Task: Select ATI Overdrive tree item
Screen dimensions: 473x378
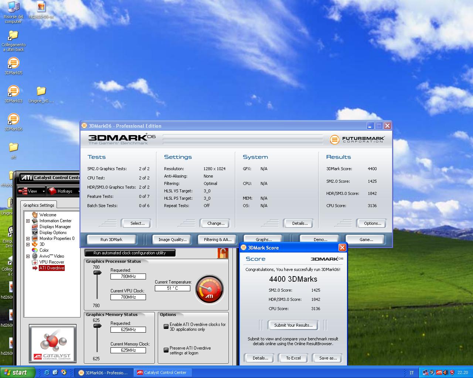Action: coord(52,268)
